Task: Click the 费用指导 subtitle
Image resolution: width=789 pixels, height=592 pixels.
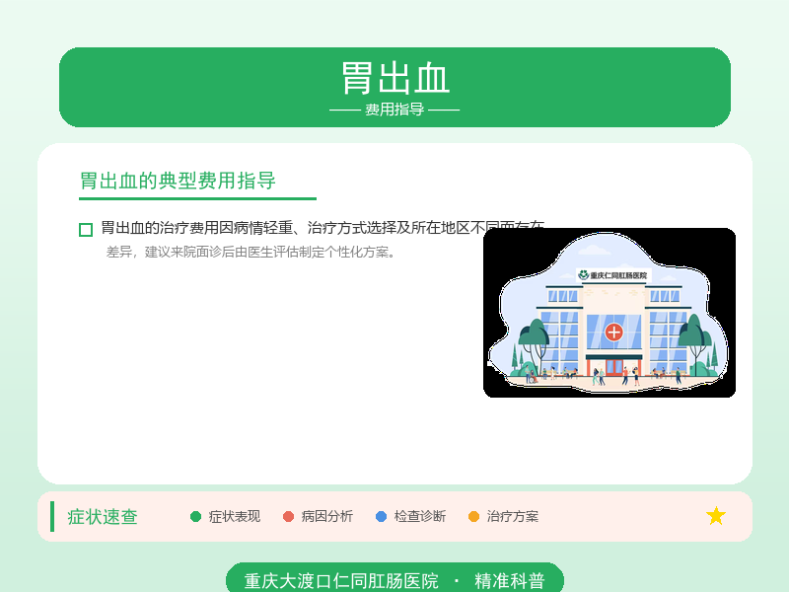Action: point(394,110)
